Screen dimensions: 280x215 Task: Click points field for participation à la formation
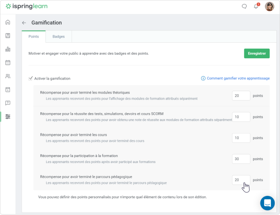[x=241, y=159]
